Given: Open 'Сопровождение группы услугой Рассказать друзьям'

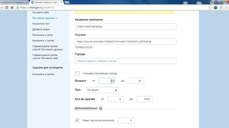Looking at the screenshot, I should click(x=48, y=48).
